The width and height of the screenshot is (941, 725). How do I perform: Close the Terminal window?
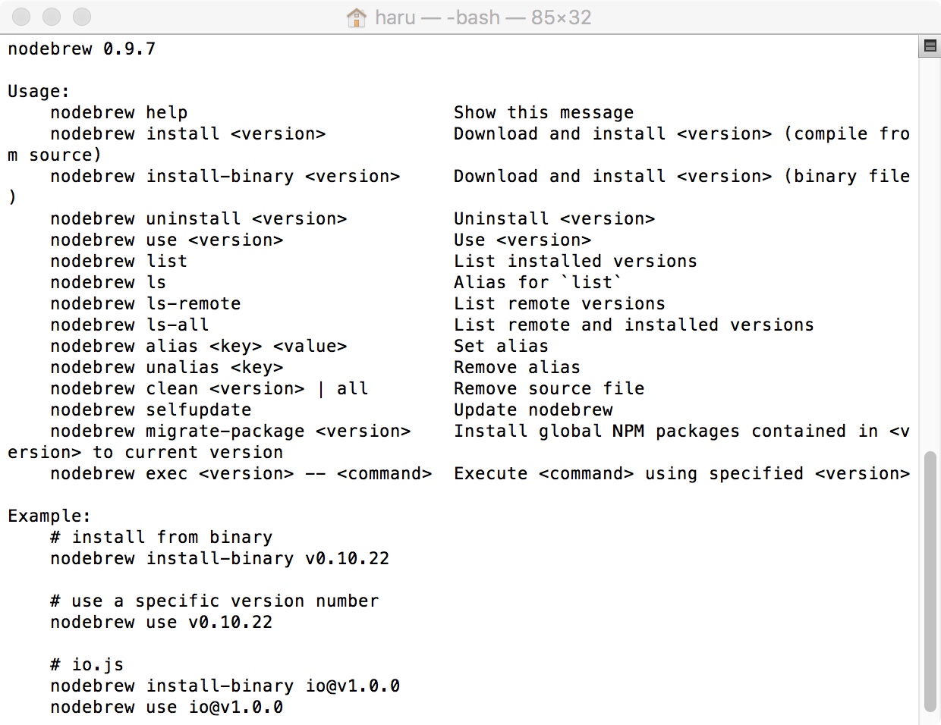coord(21,17)
